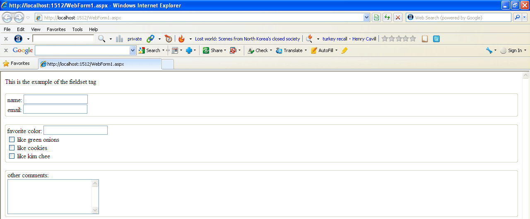Screen dimensions: 530x219
Task: Close the Google Toolbar with its X
Action: 6,50
